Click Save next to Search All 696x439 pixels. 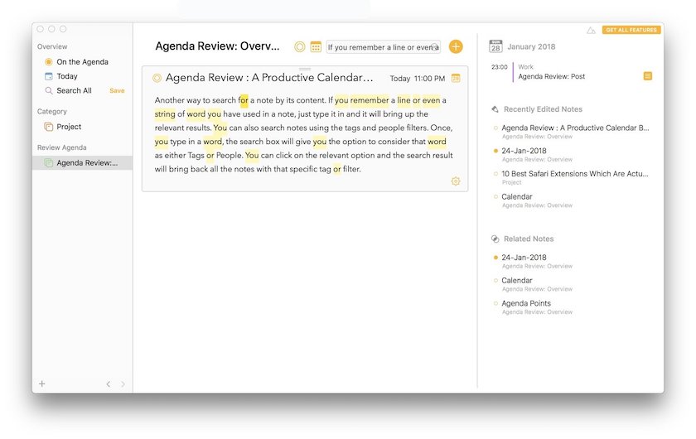[x=117, y=91]
